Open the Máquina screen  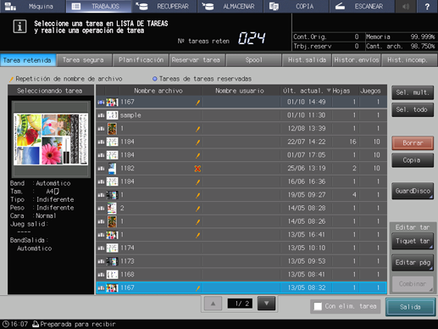pos(32,6)
